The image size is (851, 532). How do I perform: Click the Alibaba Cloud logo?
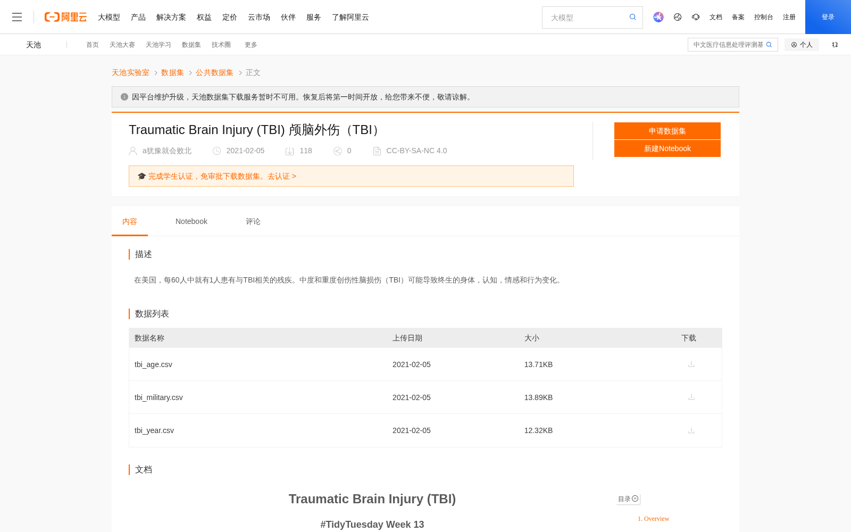click(x=65, y=17)
